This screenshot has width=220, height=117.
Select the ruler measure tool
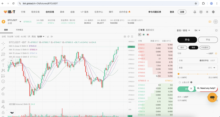click(x=3, y=89)
